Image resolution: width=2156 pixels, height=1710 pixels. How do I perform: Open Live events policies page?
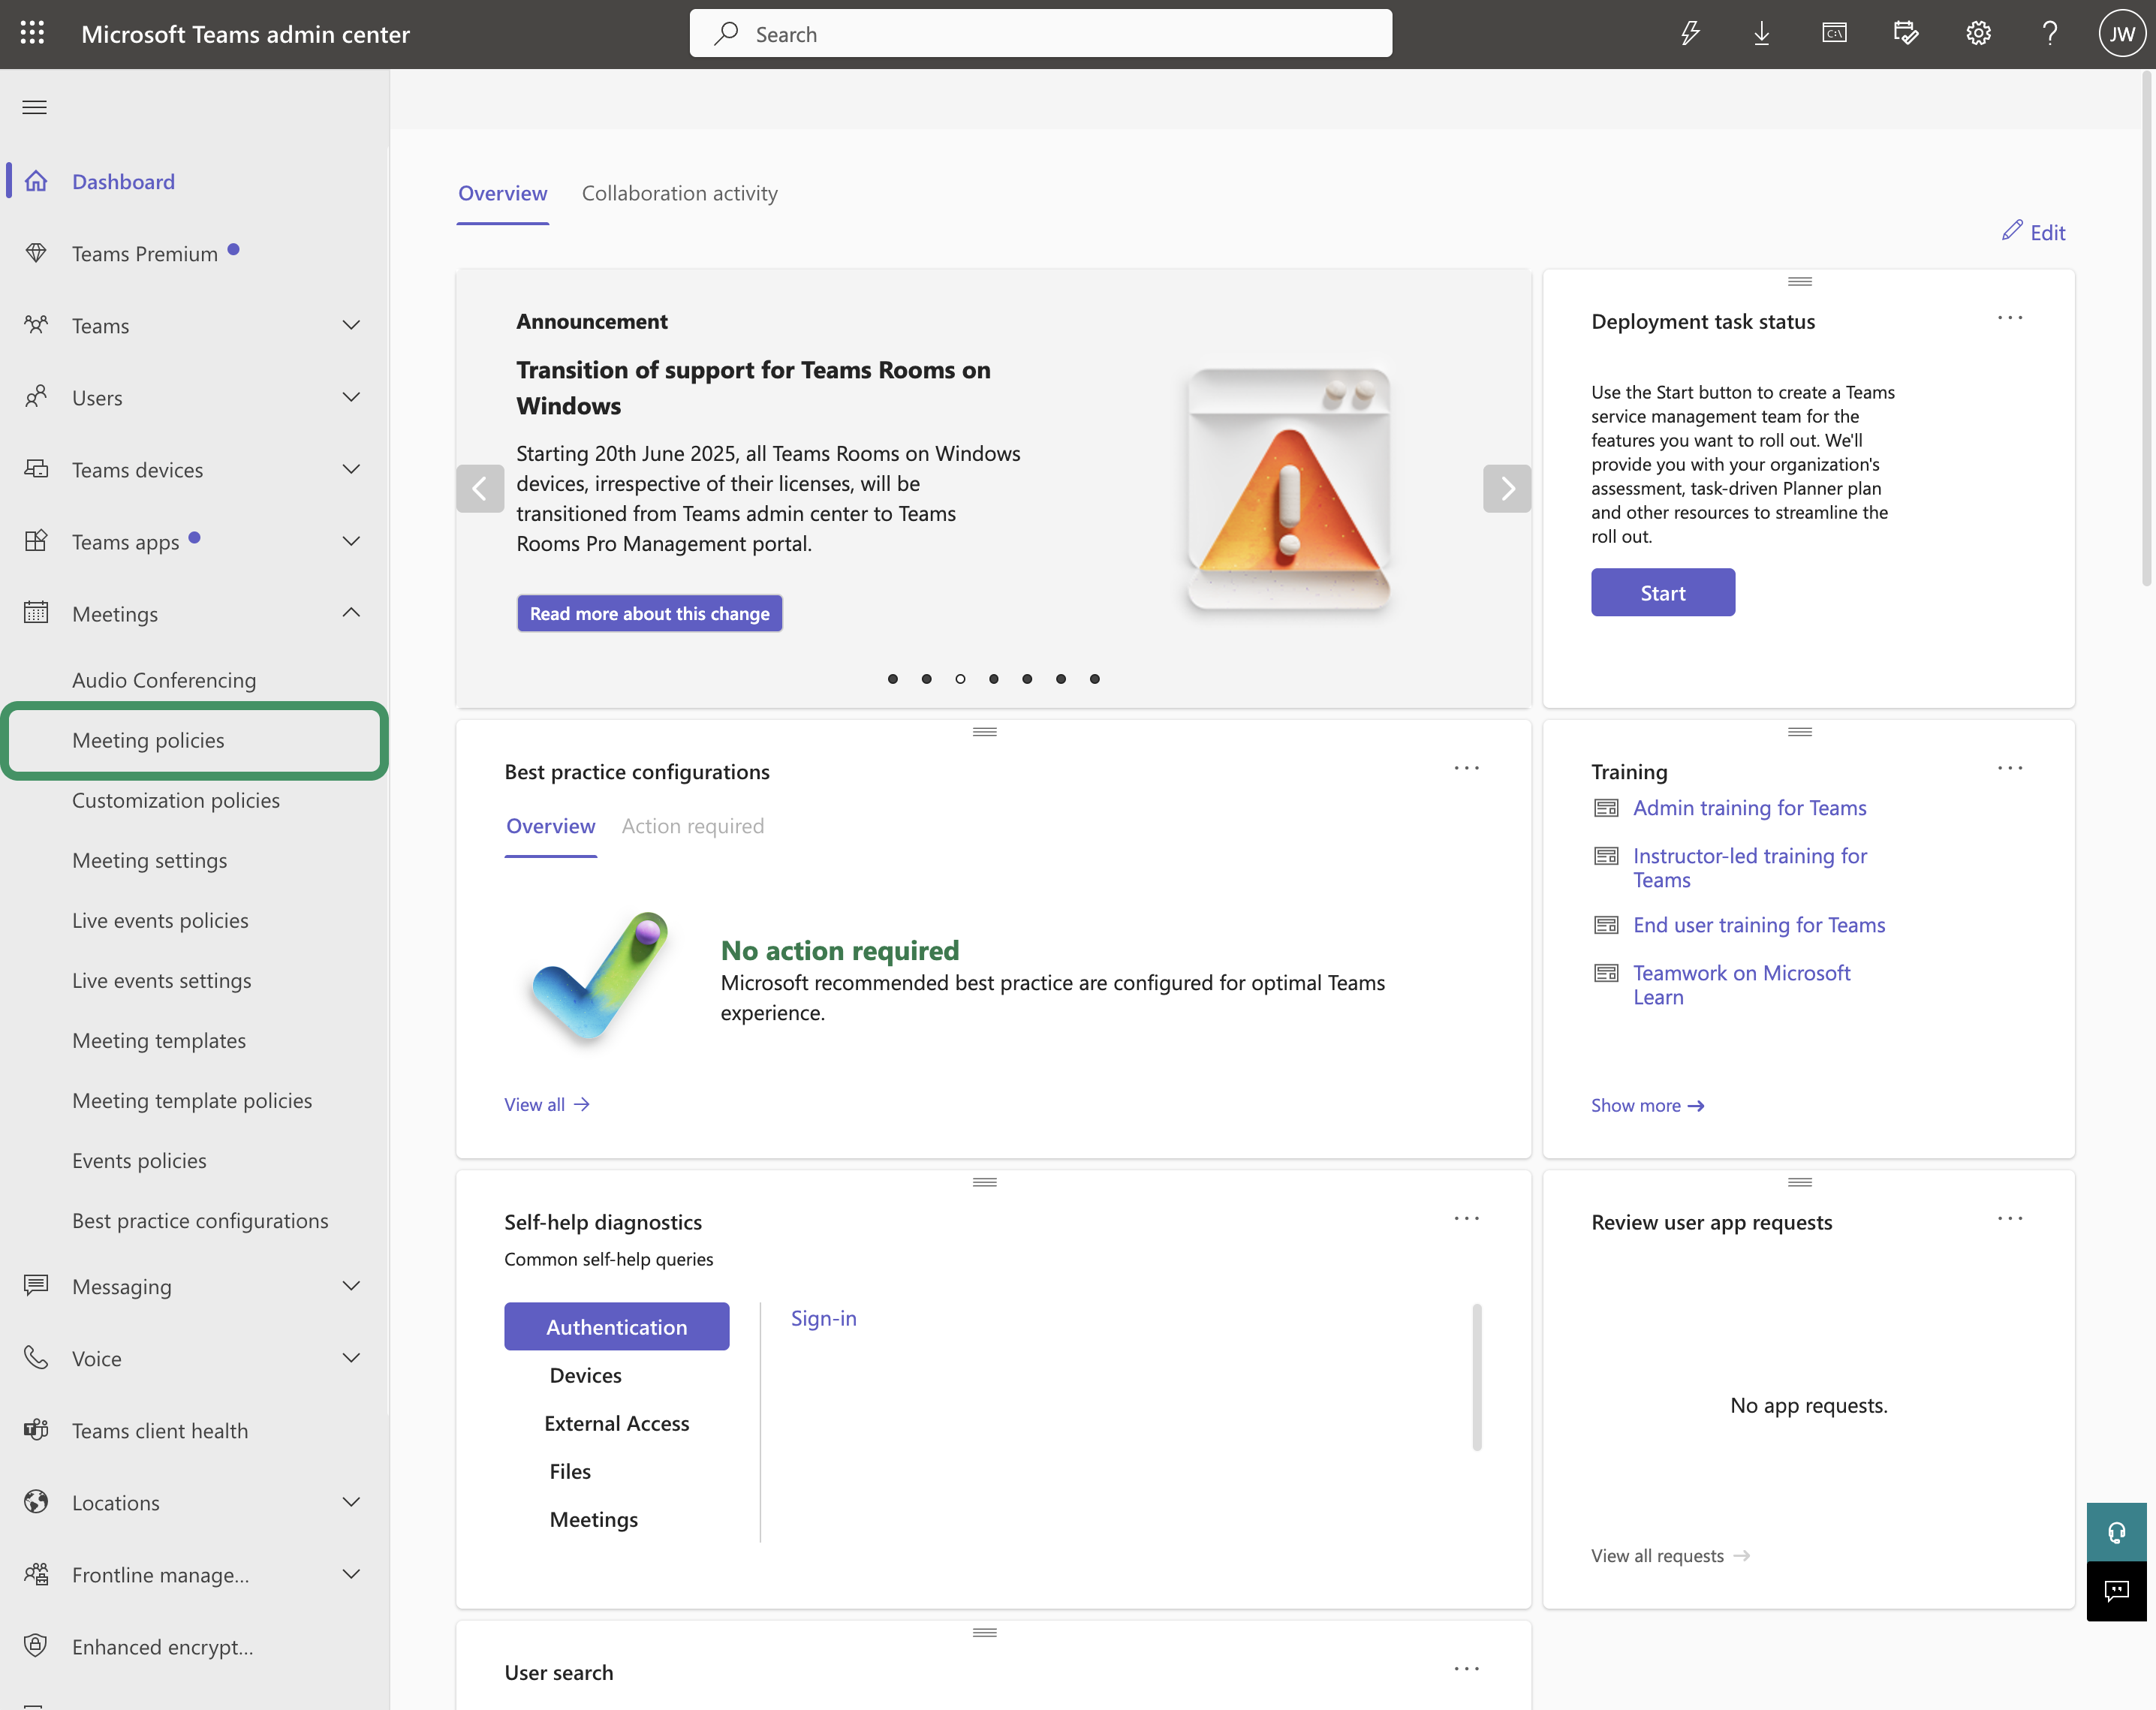click(160, 920)
